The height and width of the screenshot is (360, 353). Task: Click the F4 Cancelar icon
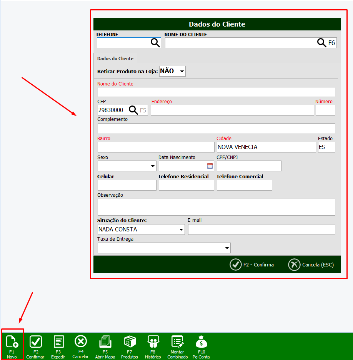pos(81,342)
